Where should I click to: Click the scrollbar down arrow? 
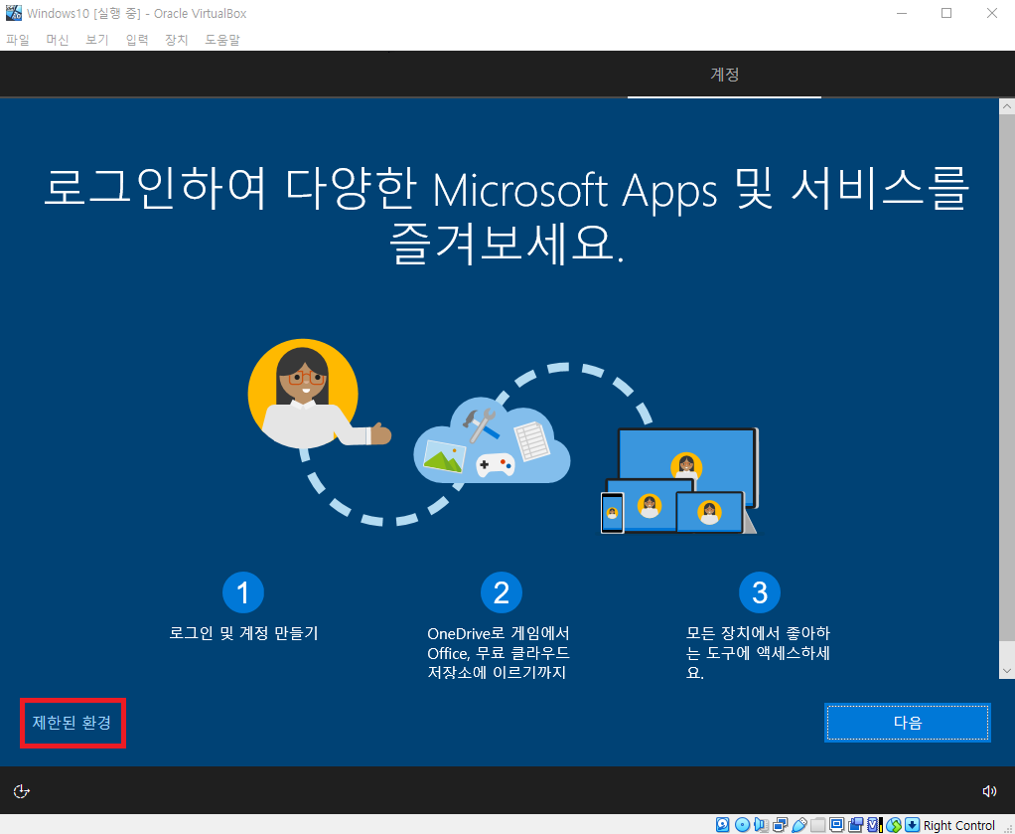(x=1007, y=671)
